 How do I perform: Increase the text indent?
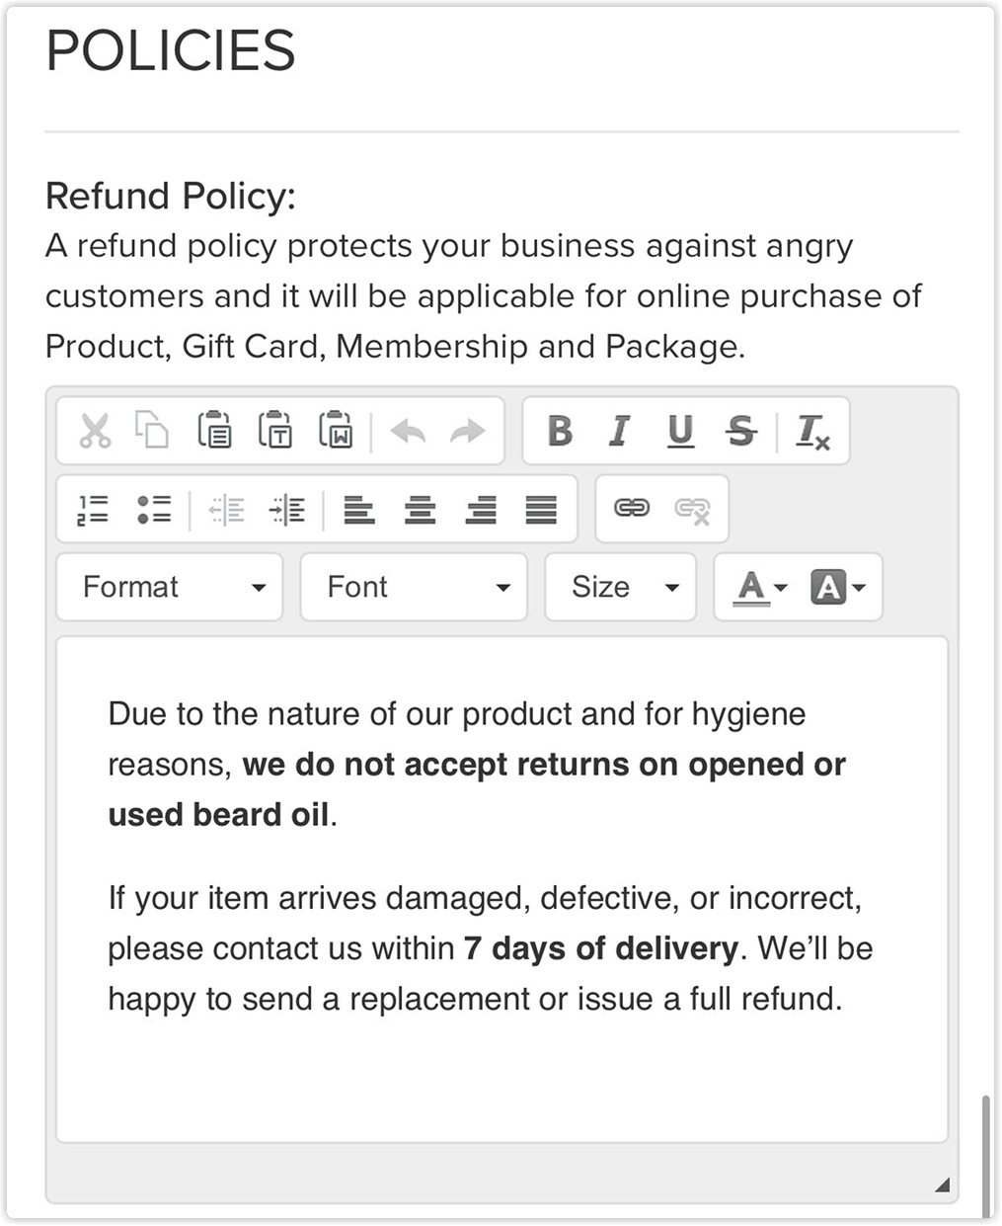point(287,510)
